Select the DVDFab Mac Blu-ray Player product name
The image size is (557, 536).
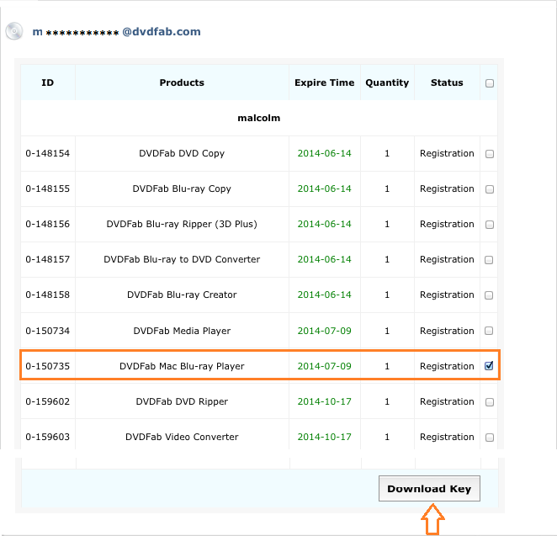coord(182,366)
